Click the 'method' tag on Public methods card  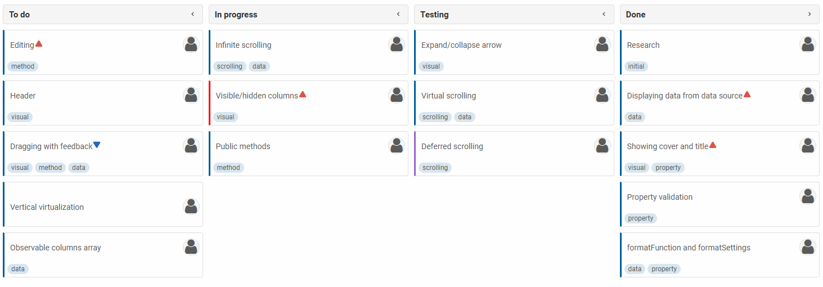(228, 168)
